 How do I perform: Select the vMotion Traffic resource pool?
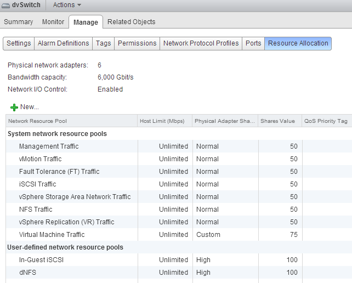[x=41, y=159]
